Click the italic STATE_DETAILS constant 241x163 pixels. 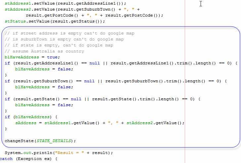point(54,141)
